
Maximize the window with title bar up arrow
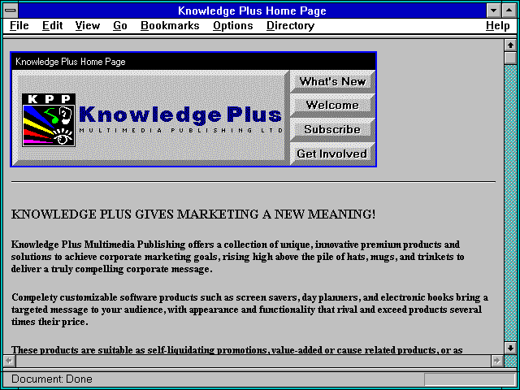[509, 11]
